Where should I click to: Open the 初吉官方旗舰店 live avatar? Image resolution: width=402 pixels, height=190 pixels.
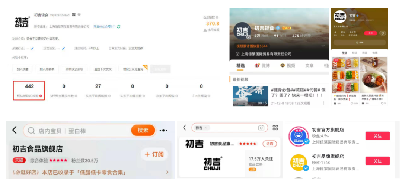tap(299, 137)
